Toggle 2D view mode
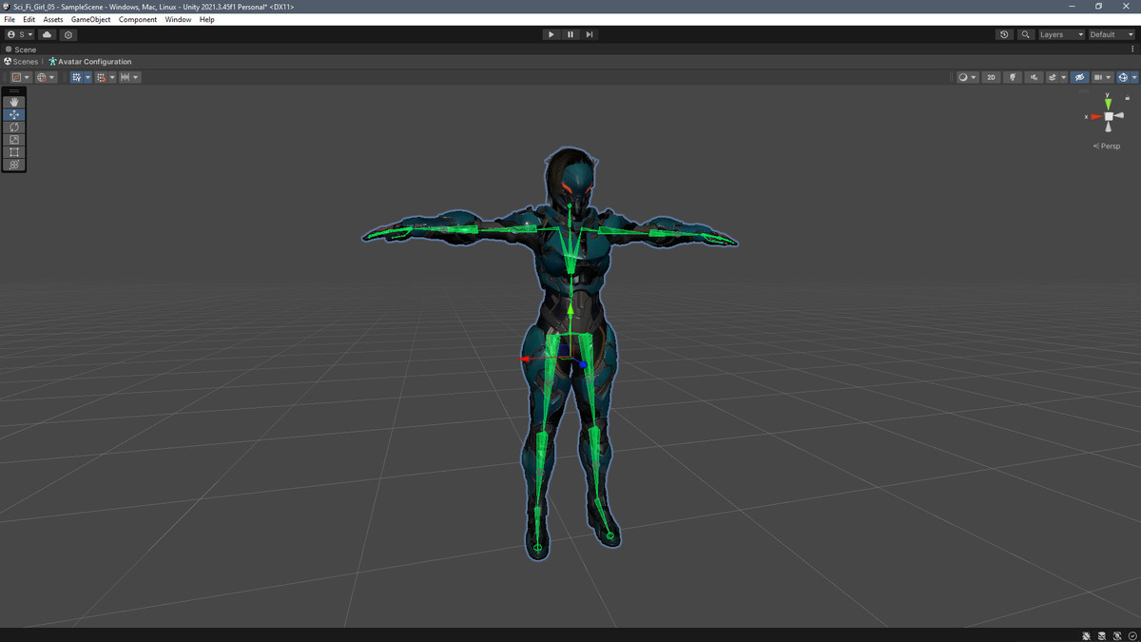1141x642 pixels. (x=991, y=77)
